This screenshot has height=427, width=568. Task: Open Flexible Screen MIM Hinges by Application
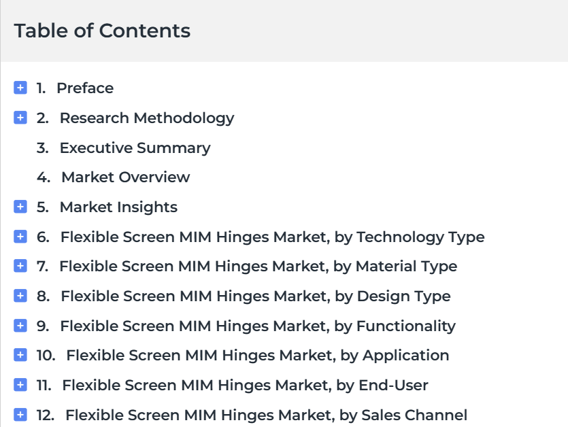click(x=258, y=356)
